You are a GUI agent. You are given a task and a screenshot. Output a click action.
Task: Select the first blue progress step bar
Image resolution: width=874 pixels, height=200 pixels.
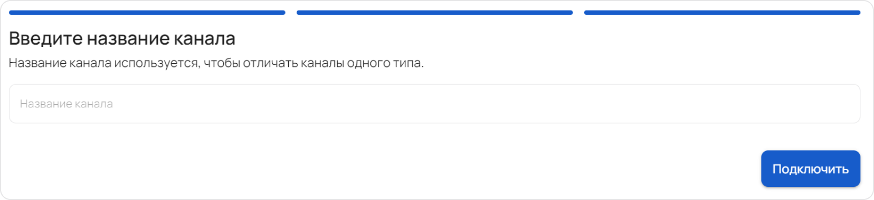click(147, 13)
